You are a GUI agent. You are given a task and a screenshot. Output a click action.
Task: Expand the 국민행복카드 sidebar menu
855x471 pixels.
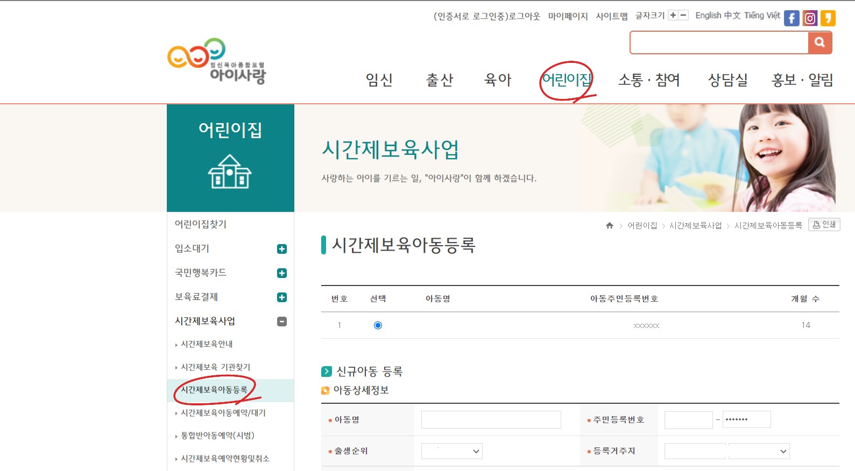point(281,273)
